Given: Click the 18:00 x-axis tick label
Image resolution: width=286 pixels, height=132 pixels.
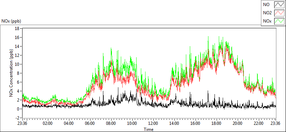Looking at the screenshot, I should 216,123.
